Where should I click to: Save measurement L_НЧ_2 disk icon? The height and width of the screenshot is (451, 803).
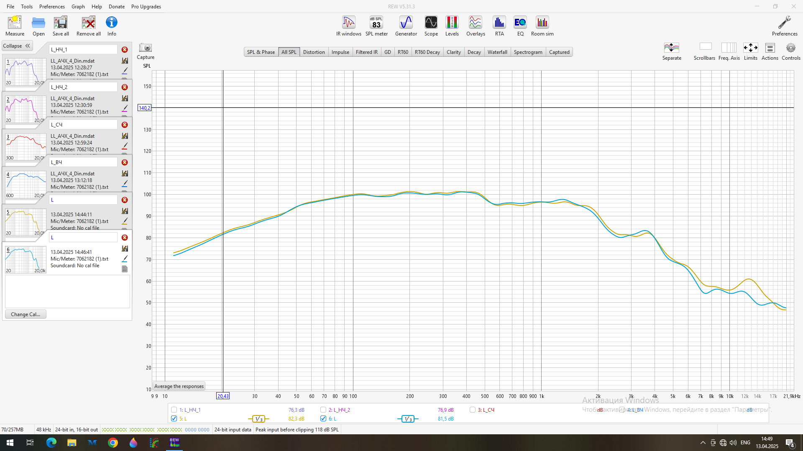pos(125,98)
